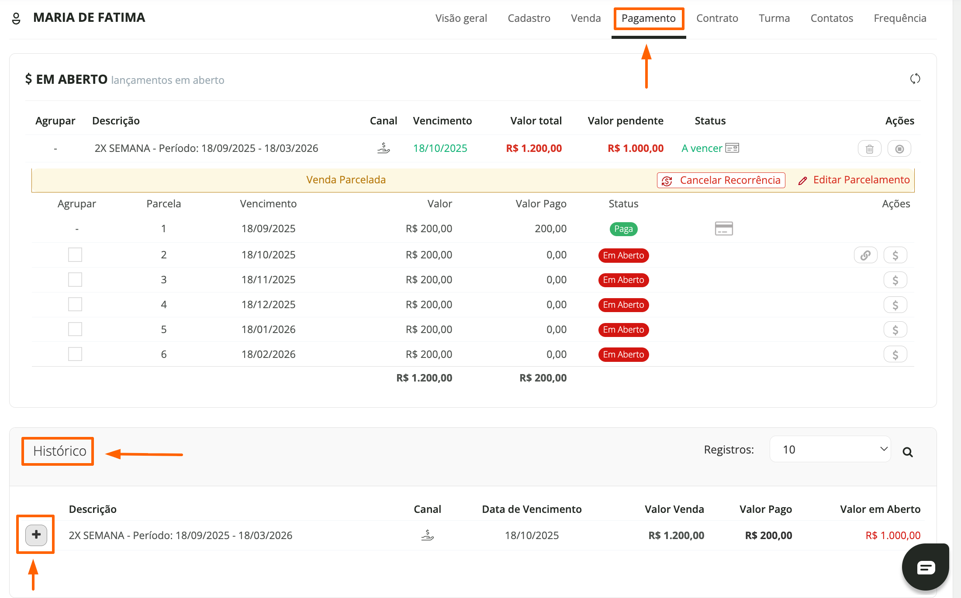961x598 pixels.
Task: Click the trash delete icon for 2X SEMANA
Action: [869, 149]
